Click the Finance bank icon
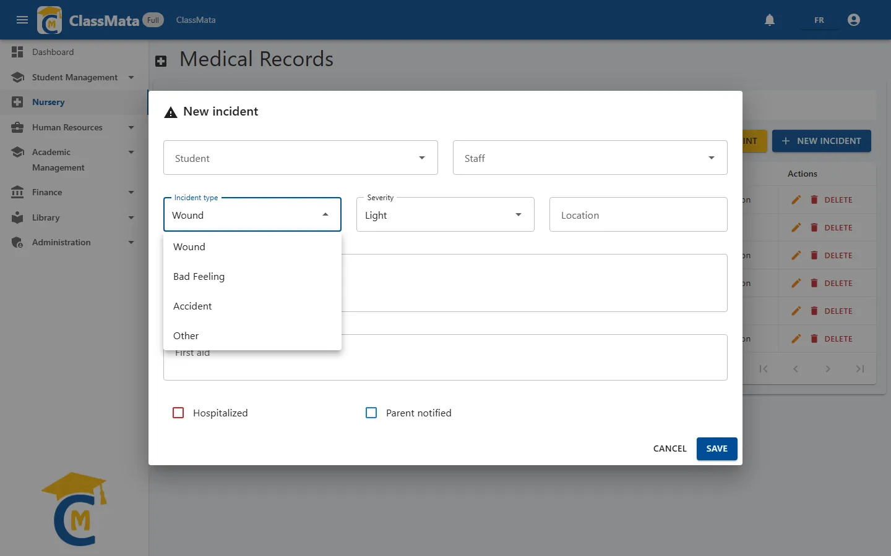 tap(17, 192)
